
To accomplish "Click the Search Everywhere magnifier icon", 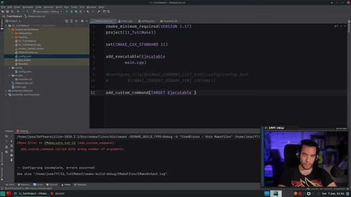I will (x=109, y=11).
